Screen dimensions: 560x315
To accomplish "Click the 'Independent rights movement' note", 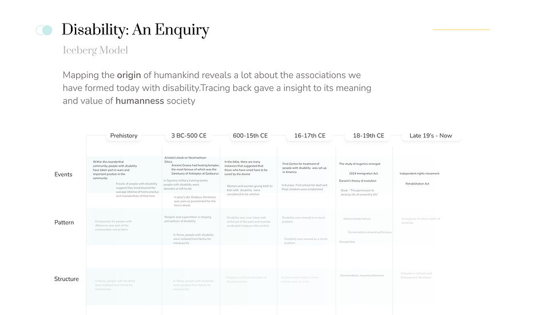I will (x=419, y=174).
